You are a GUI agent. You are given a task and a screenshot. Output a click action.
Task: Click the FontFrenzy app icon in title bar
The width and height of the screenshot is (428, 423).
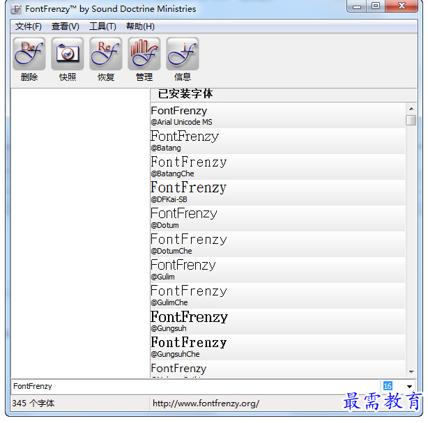[x=16, y=9]
